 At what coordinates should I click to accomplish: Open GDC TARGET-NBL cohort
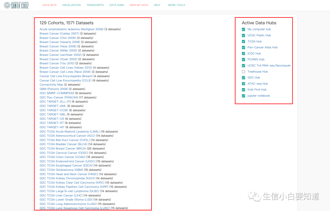[53, 114]
